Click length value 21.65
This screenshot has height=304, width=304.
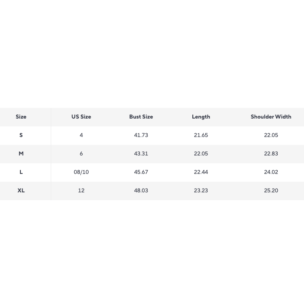[201, 135]
